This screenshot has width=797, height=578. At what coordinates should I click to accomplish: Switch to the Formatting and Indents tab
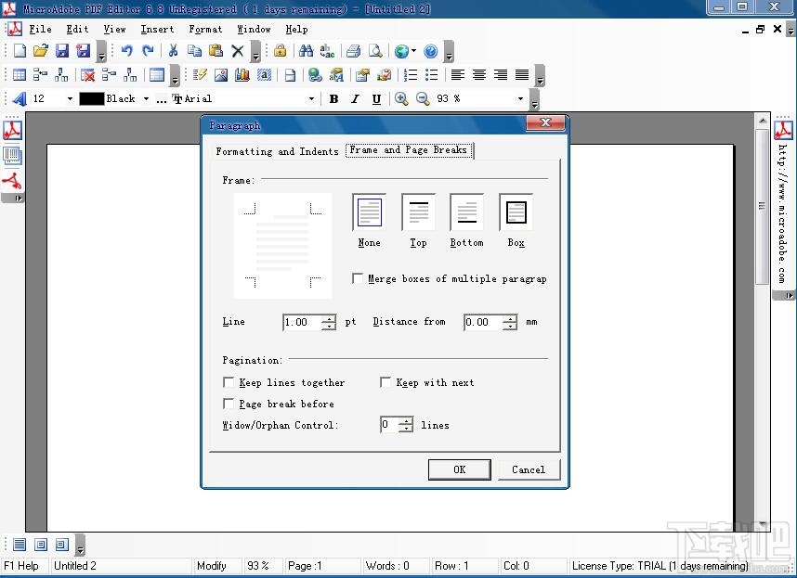[278, 151]
